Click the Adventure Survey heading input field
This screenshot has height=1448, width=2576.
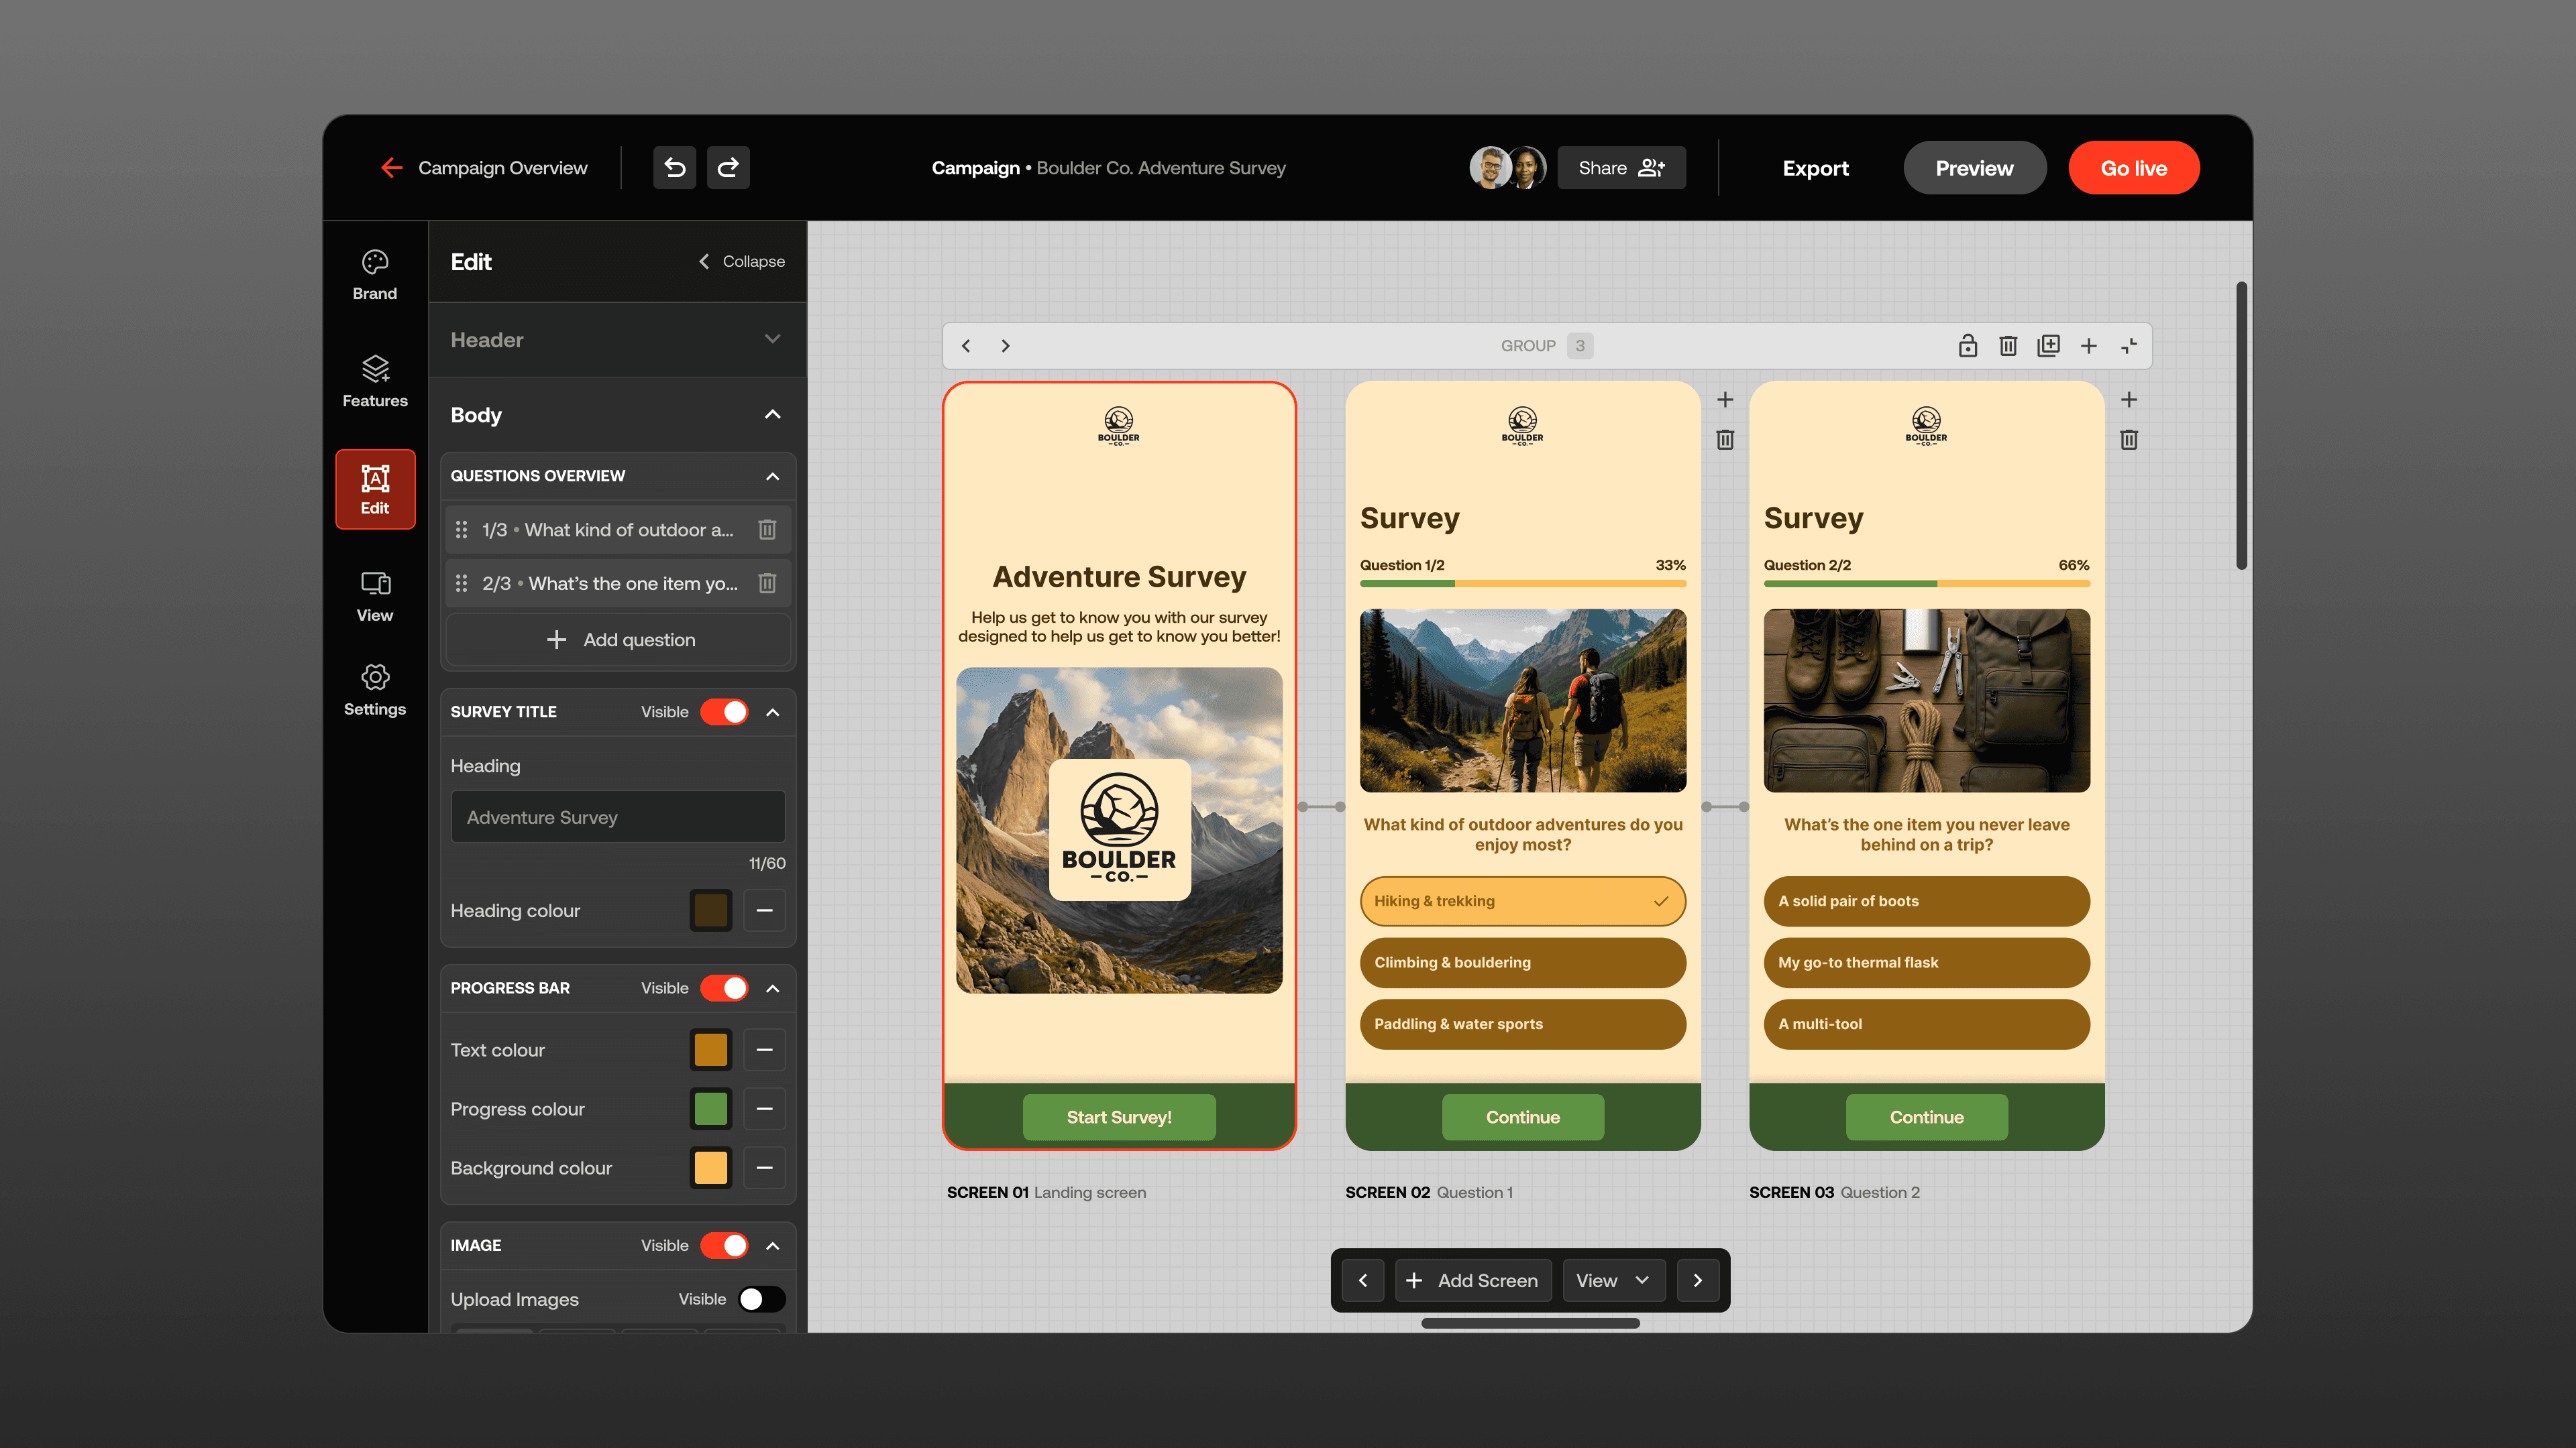[617, 817]
